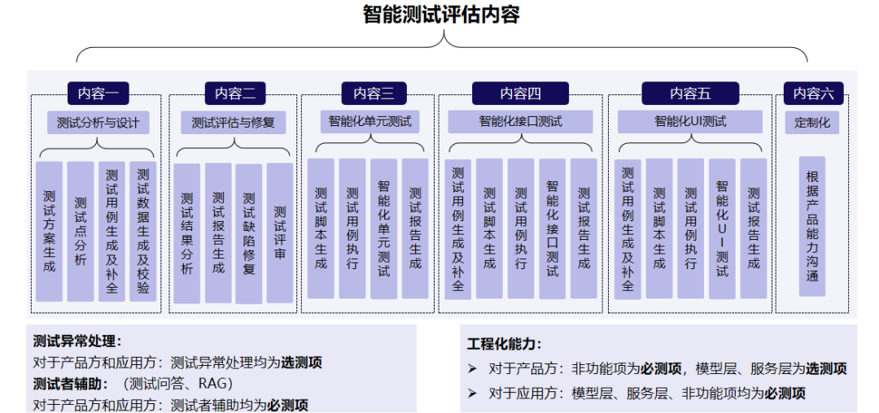Viewport: 879px width, 413px height.
Task: Select 测试用例执行 in the 内容三 group
Action: [x=352, y=228]
